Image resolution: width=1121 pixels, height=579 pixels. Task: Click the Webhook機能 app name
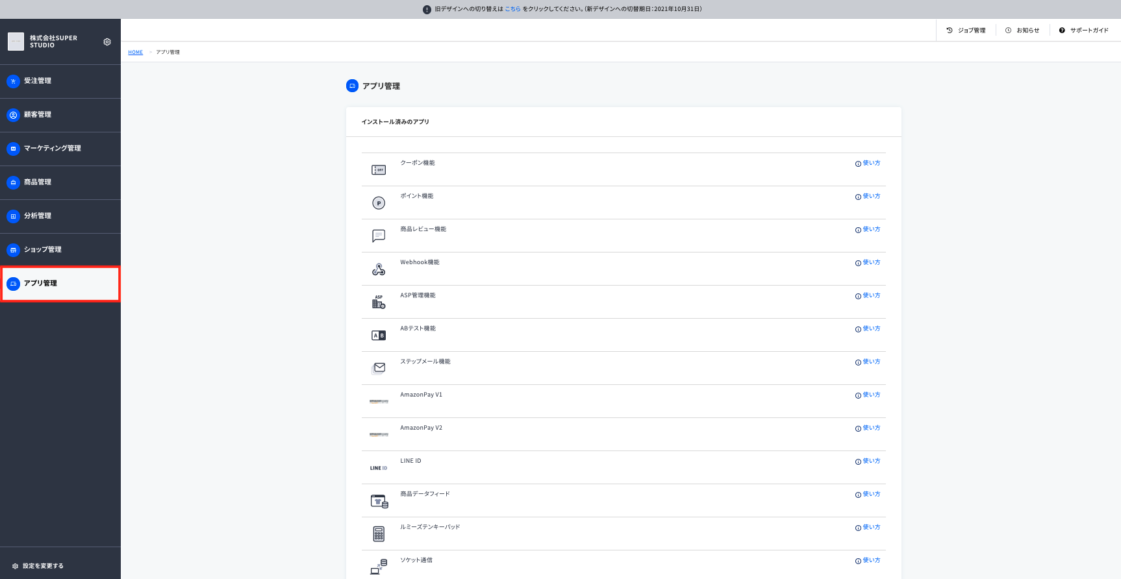tap(420, 262)
